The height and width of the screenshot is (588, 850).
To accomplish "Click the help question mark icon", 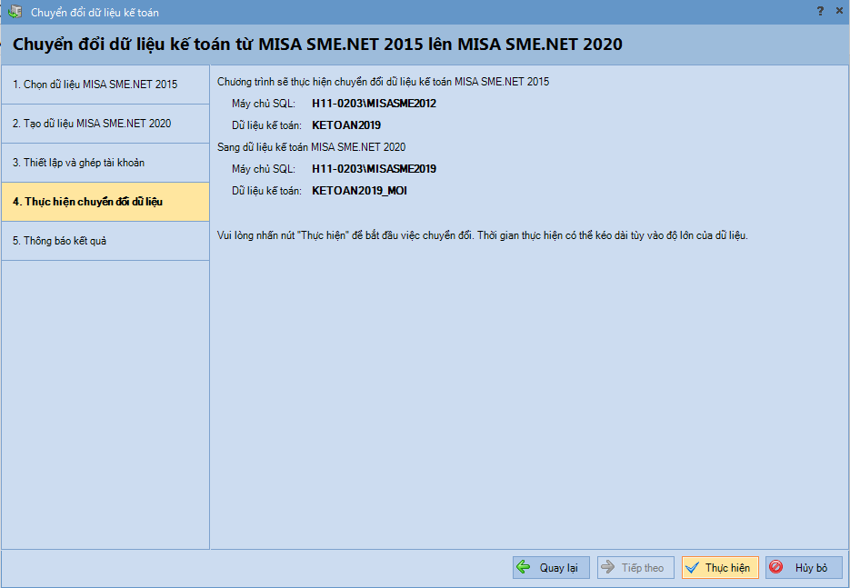I will tap(820, 11).
